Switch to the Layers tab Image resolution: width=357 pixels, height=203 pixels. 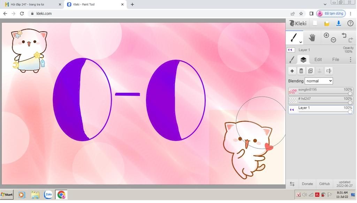click(303, 59)
